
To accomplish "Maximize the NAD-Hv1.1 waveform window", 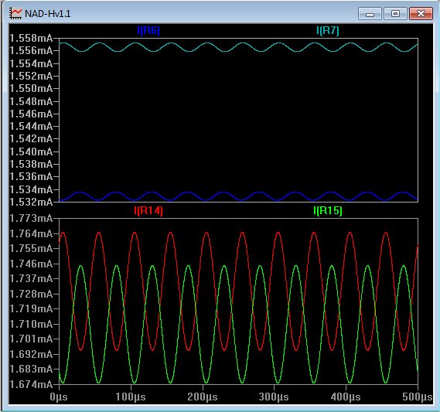I will point(395,13).
